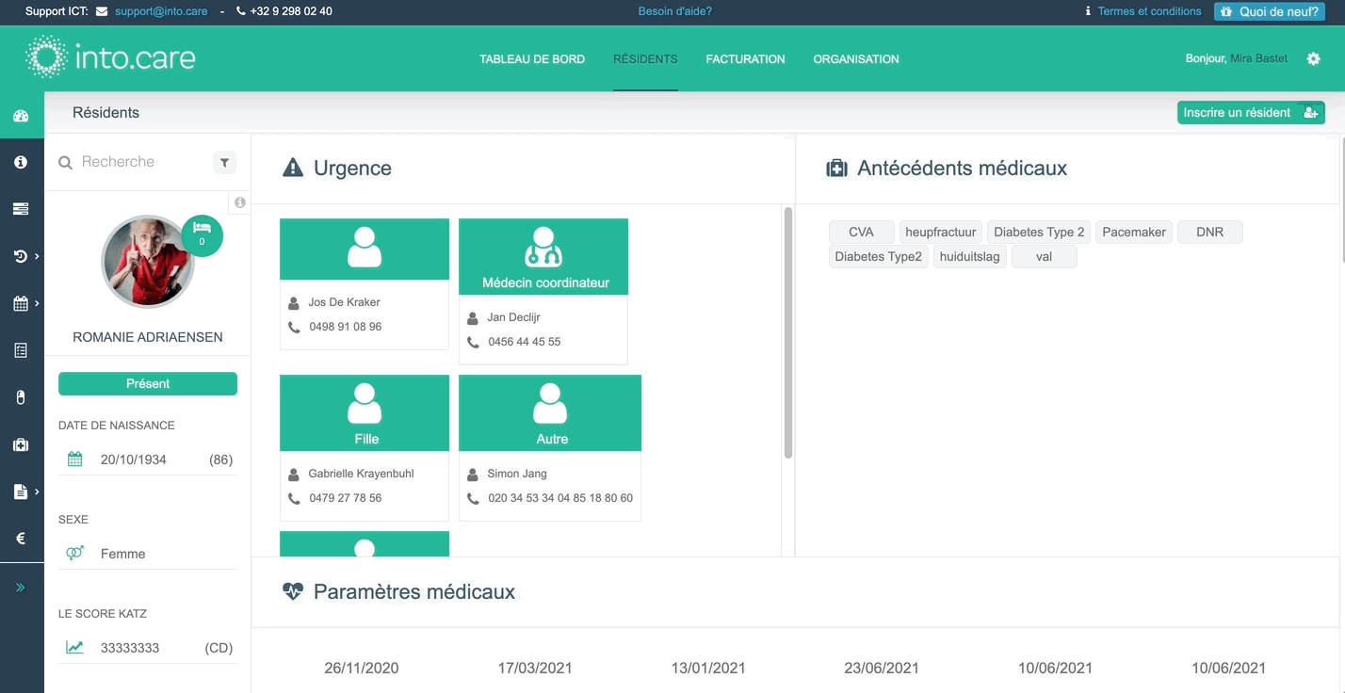The image size is (1345, 693).
Task: Click Inscrire un résident button
Action: pyautogui.click(x=1251, y=112)
